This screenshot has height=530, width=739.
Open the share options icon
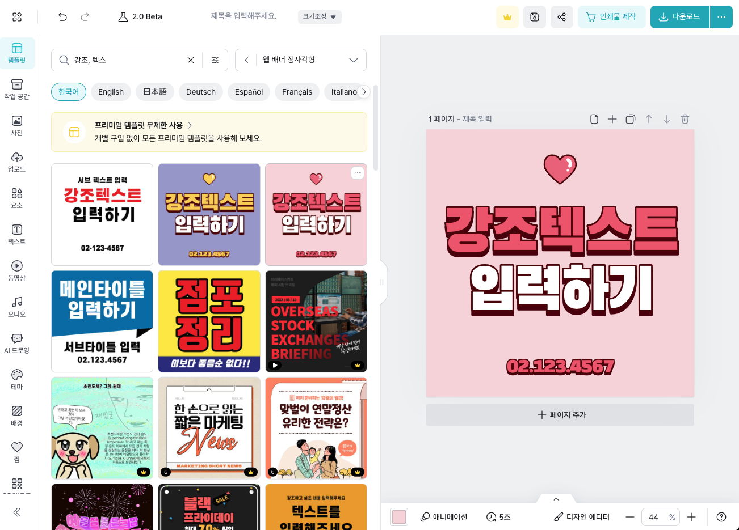click(x=562, y=17)
